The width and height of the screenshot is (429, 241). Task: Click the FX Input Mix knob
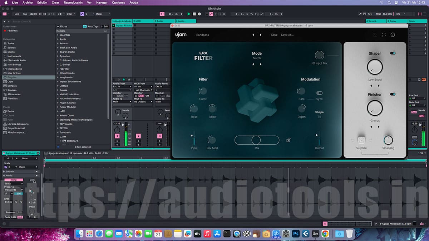point(319,55)
